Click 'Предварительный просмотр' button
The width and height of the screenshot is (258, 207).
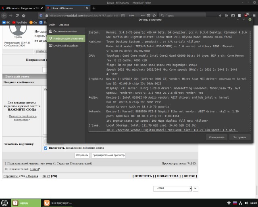108,155
